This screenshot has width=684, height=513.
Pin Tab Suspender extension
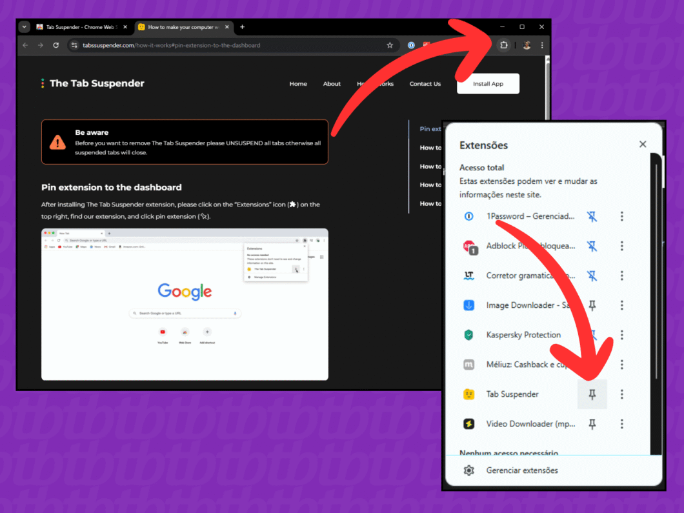coord(592,394)
